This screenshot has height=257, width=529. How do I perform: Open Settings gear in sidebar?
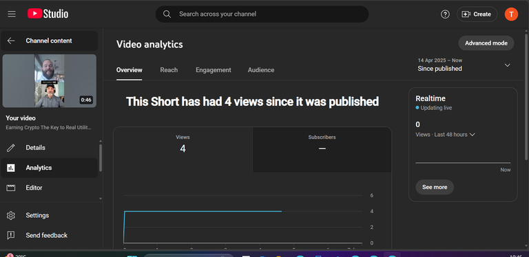pos(11,215)
